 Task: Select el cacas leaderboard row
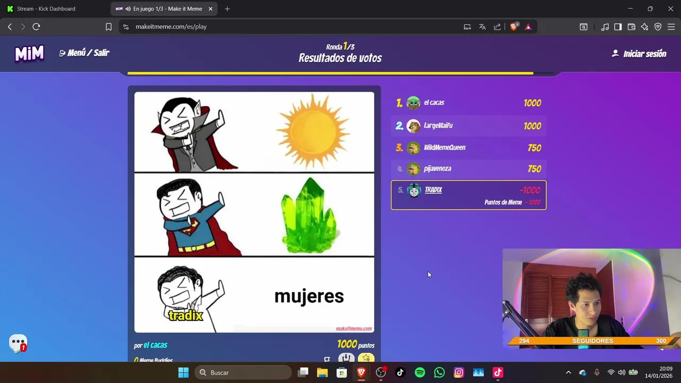point(469,103)
